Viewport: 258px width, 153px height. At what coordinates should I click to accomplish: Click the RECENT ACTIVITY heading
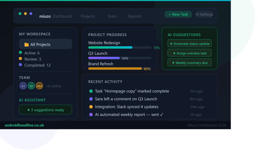coord(105,82)
